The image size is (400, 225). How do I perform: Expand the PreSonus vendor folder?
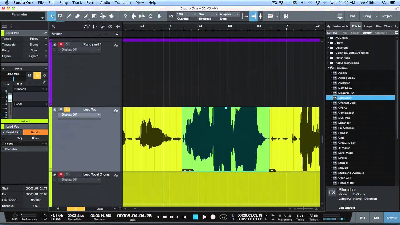(328, 68)
